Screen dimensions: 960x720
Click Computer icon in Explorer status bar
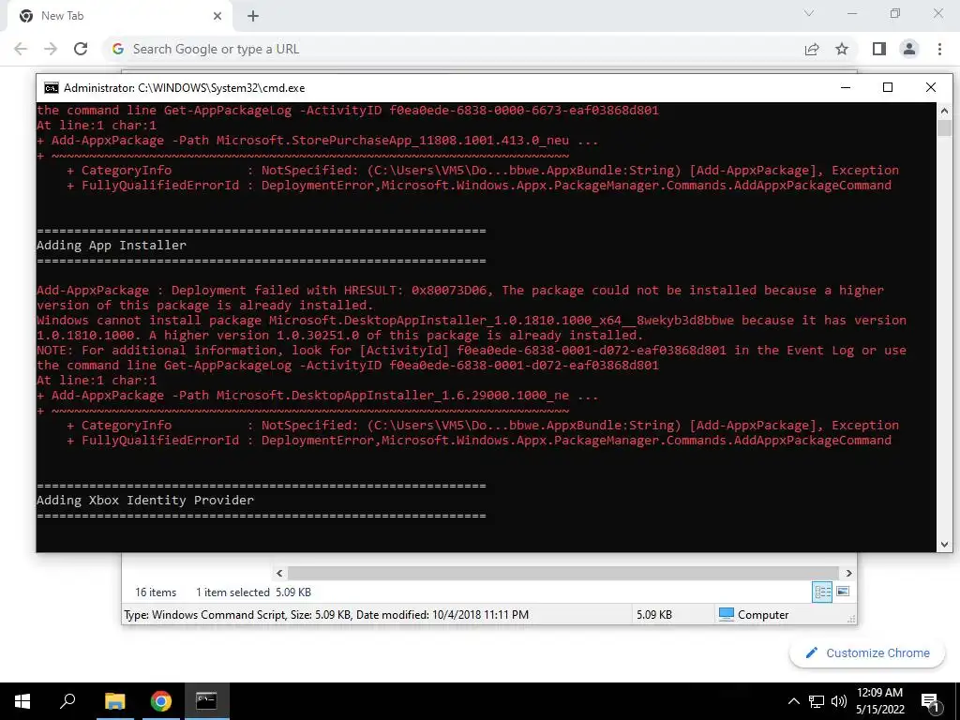[x=727, y=614]
